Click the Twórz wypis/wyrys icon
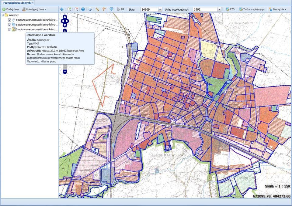The width and height of the screenshot is (292, 206). click(x=241, y=9)
